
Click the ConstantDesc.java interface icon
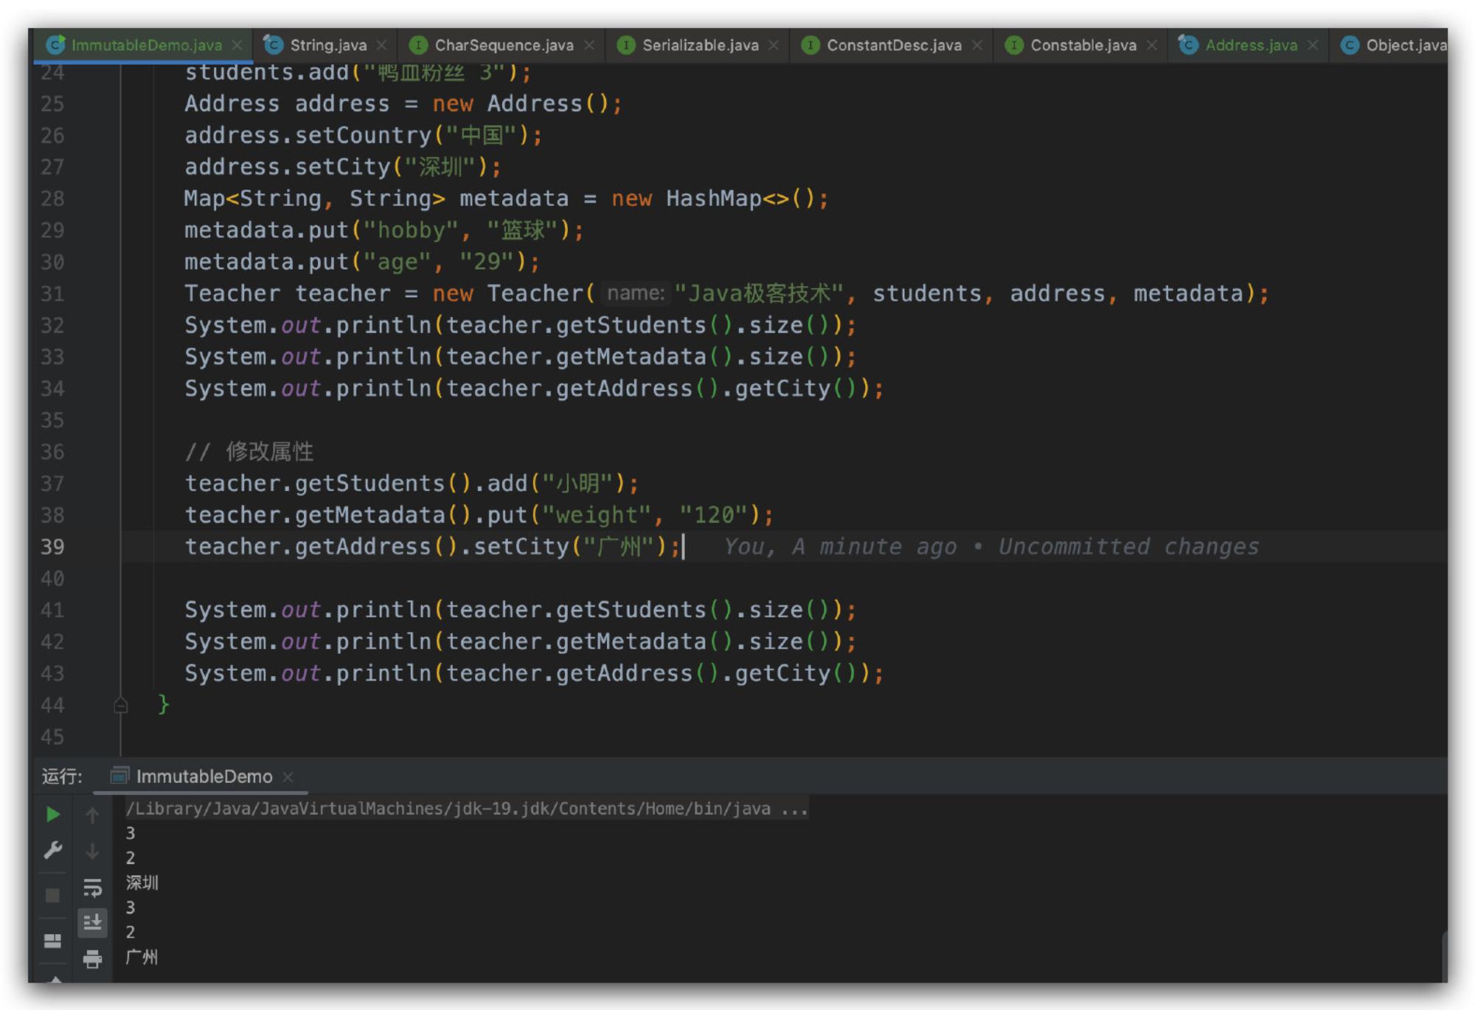pos(810,45)
